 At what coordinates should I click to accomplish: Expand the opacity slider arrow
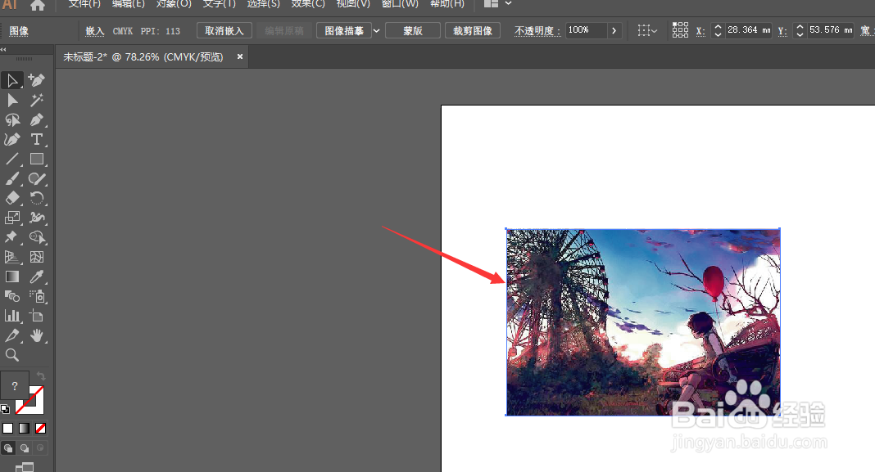click(x=614, y=30)
